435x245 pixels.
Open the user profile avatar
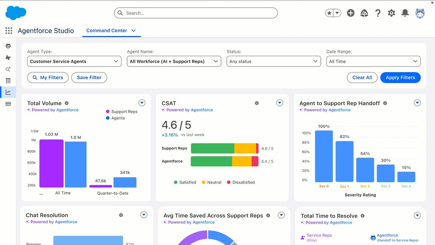point(420,13)
